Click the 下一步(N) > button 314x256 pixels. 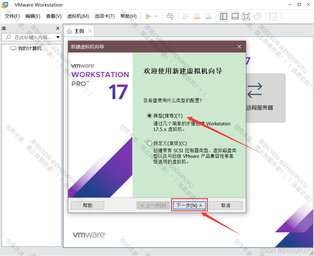click(x=190, y=205)
